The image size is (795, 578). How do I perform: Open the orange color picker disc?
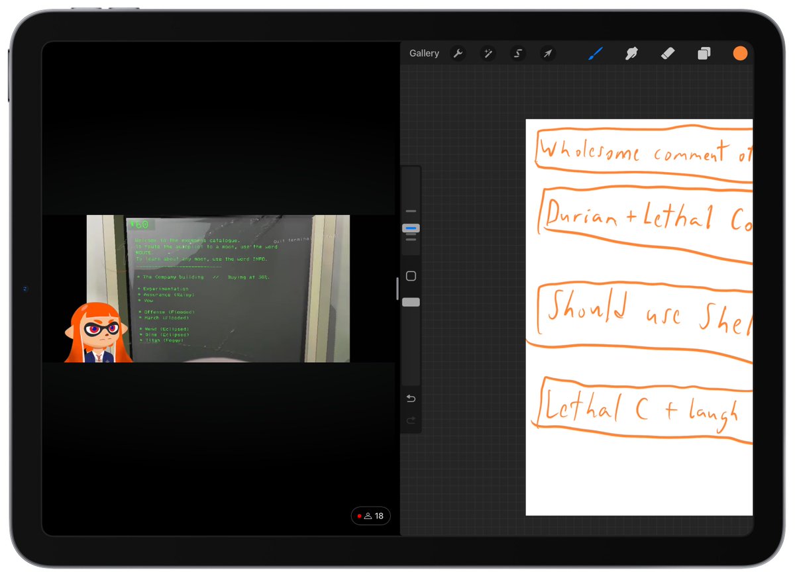[x=740, y=54]
